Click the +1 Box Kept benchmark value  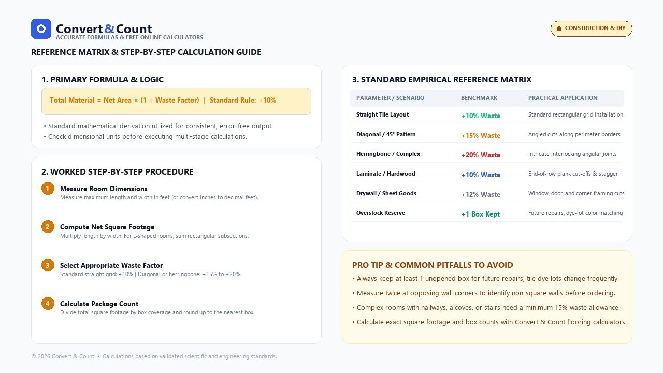click(x=481, y=214)
